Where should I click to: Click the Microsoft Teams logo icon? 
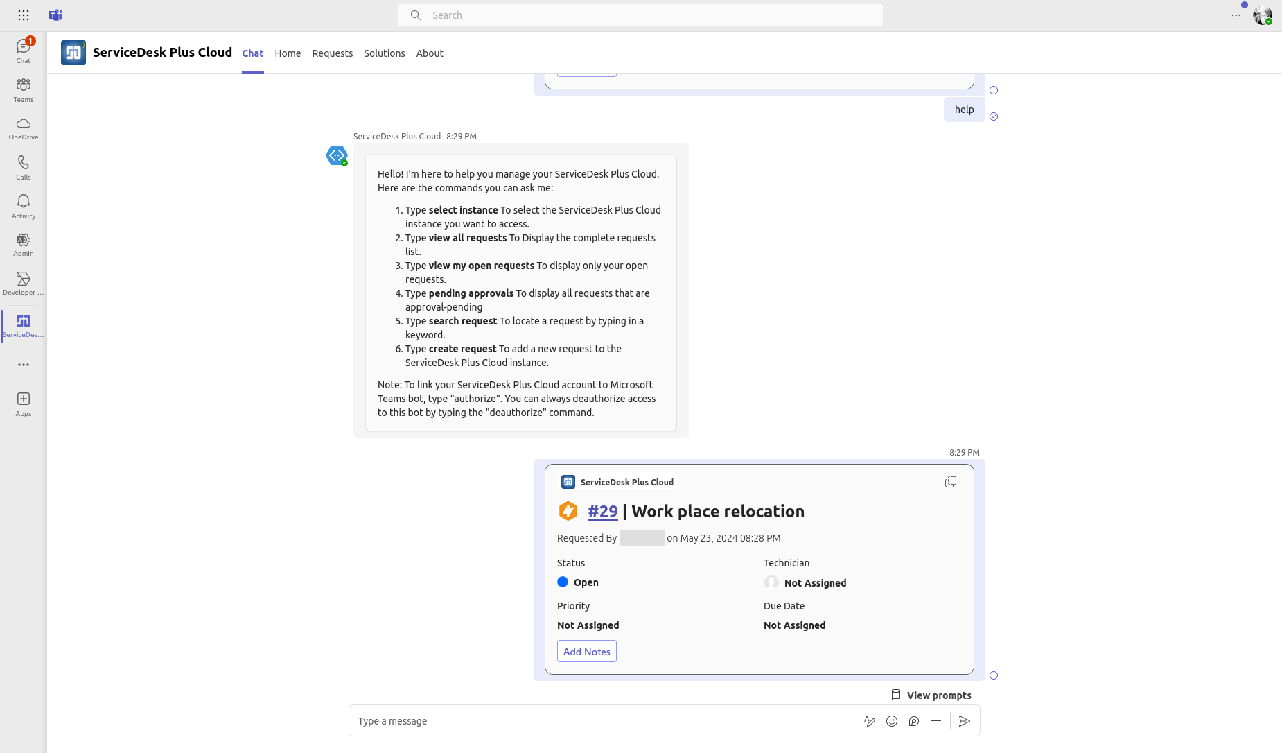55,15
